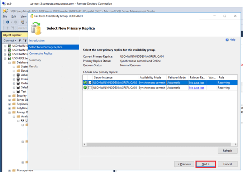This screenshot has height=172, width=243.
Task: Go to the Introduction wizard page
Action: pyautogui.click(x=37, y=41)
